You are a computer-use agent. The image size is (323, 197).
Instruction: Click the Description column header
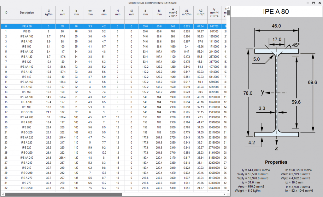(x=27, y=13)
